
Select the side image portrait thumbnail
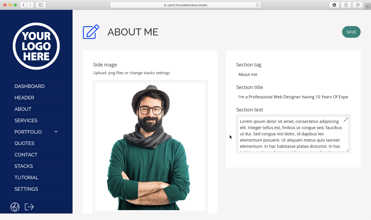pos(150,147)
